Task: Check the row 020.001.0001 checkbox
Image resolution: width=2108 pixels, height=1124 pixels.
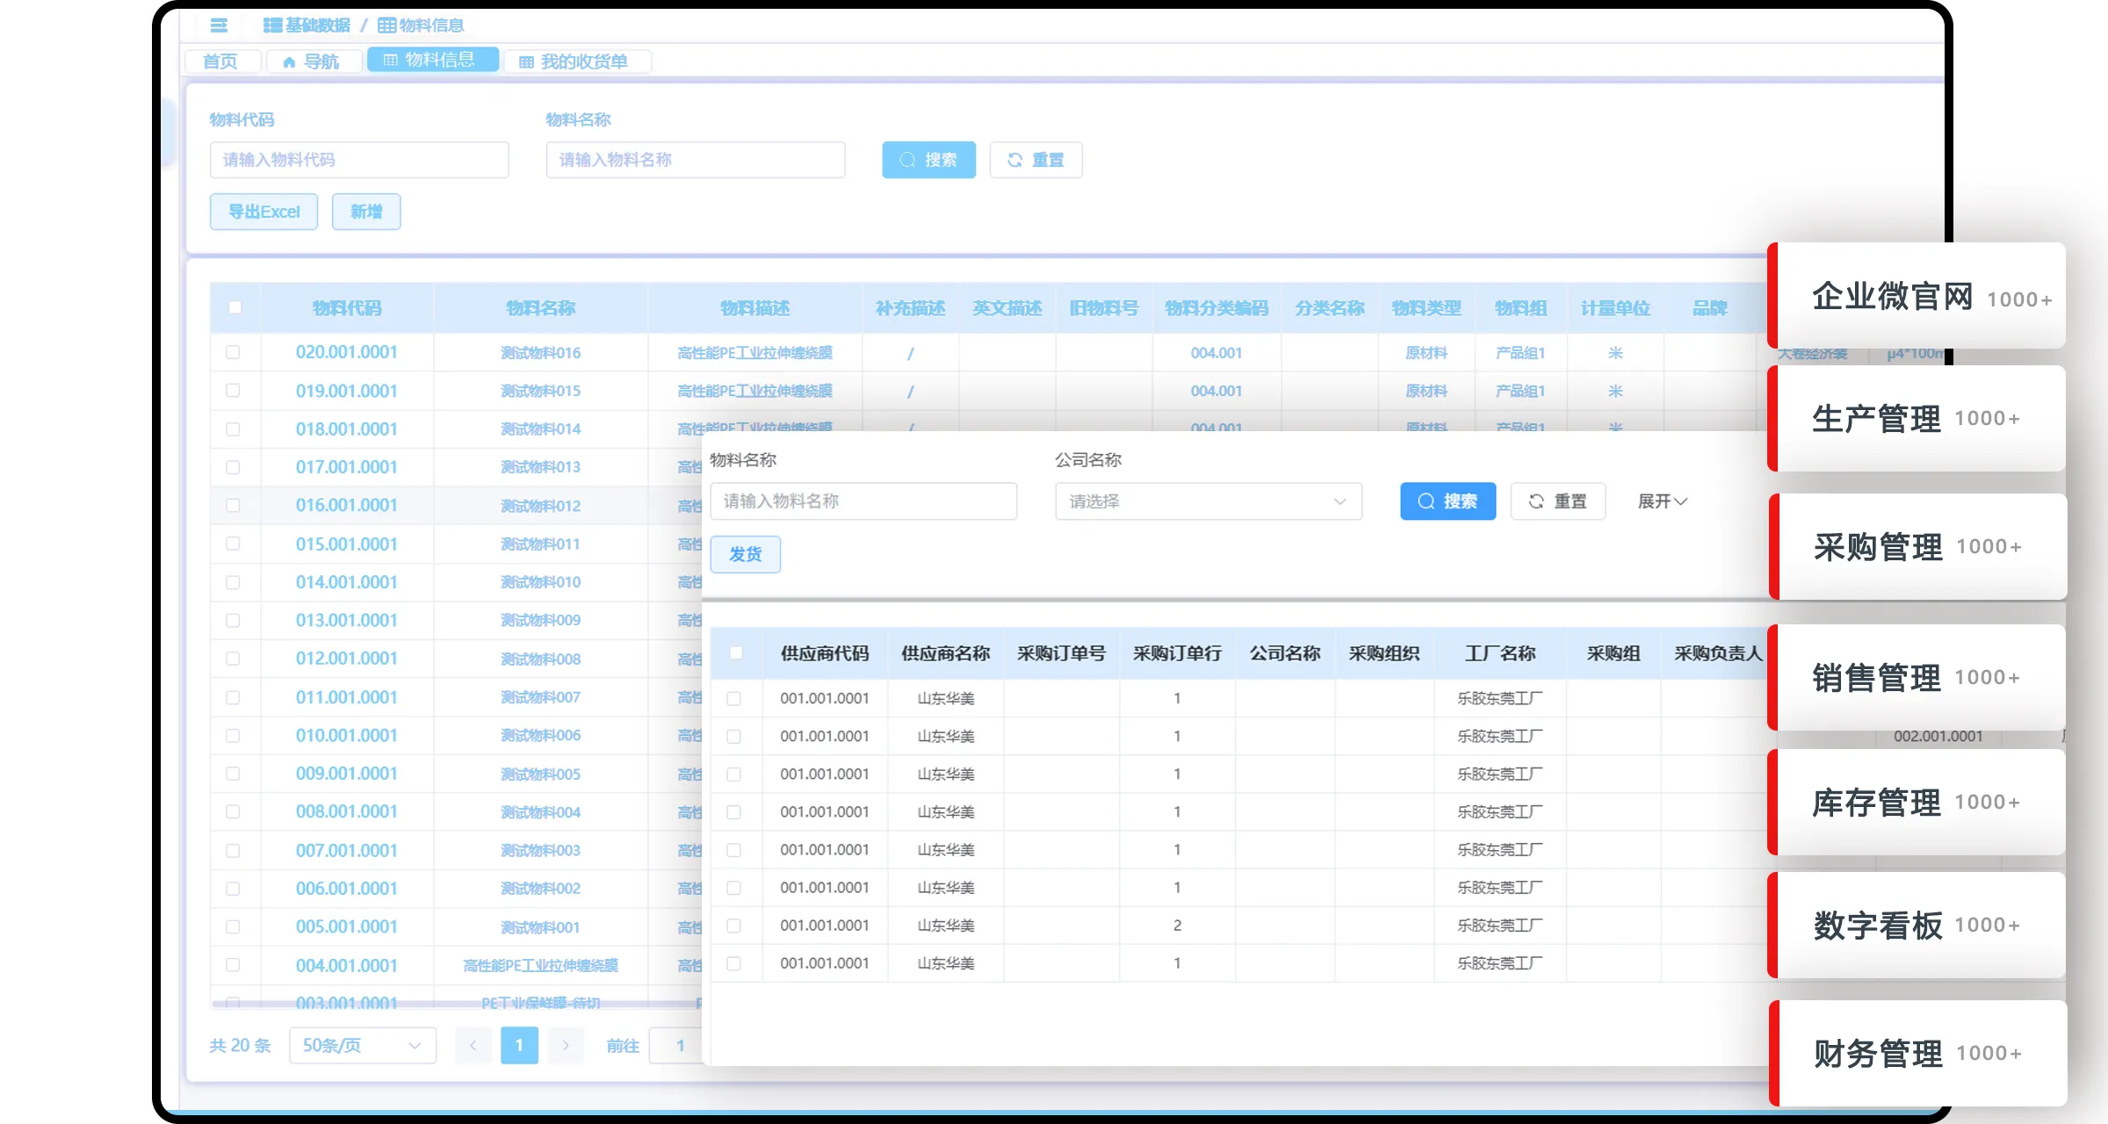Action: [x=233, y=352]
